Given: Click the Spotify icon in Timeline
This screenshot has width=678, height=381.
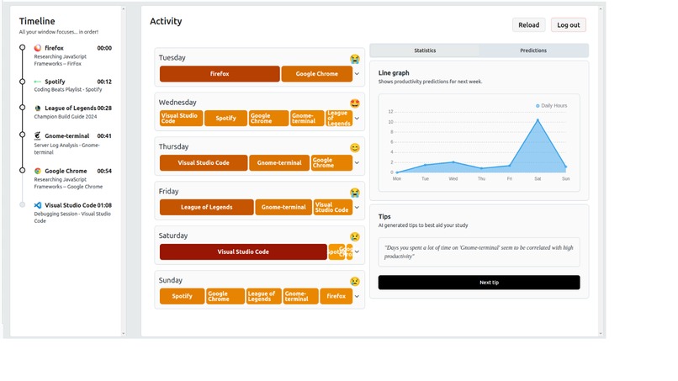Looking at the screenshot, I should 38,82.
